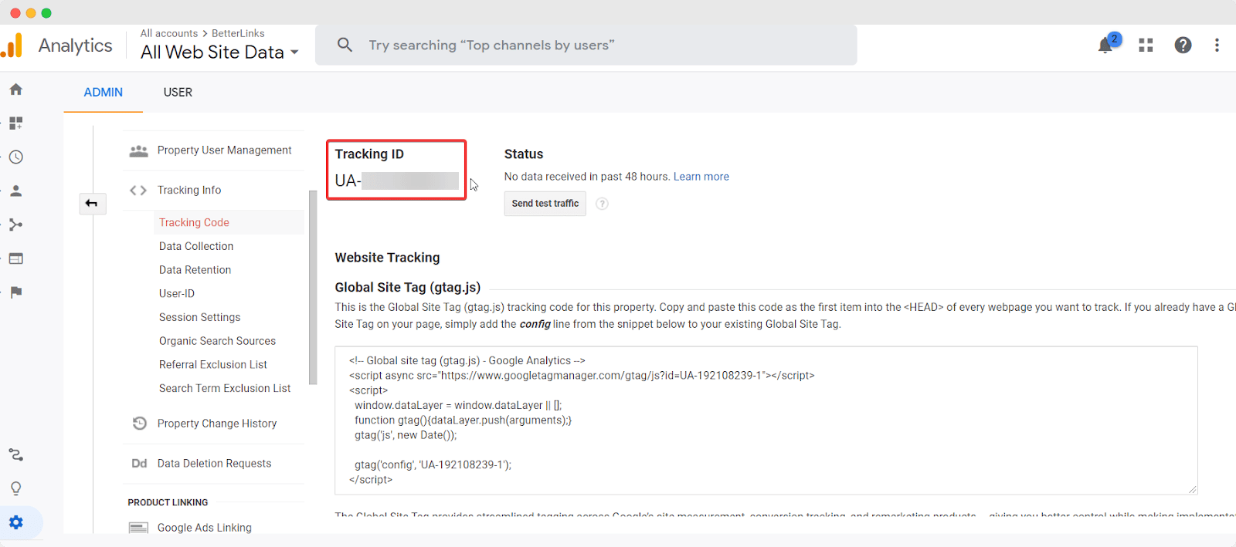
Task: Open the Realtime clock icon in sidebar
Action: [x=16, y=157]
